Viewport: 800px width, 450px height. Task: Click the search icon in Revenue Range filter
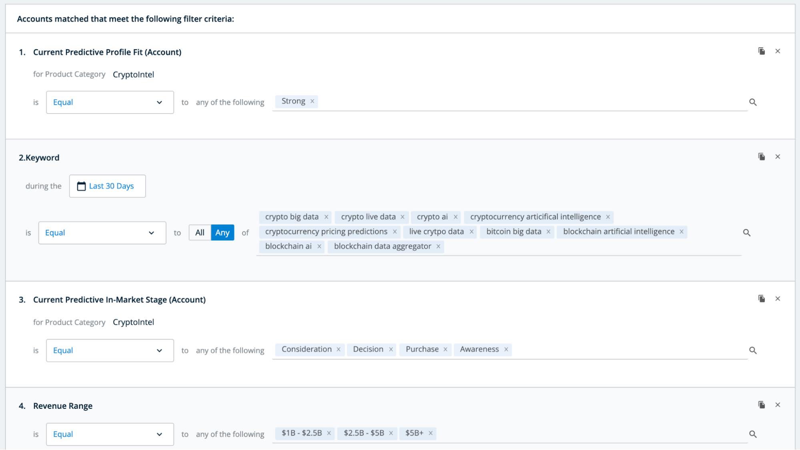(x=753, y=434)
